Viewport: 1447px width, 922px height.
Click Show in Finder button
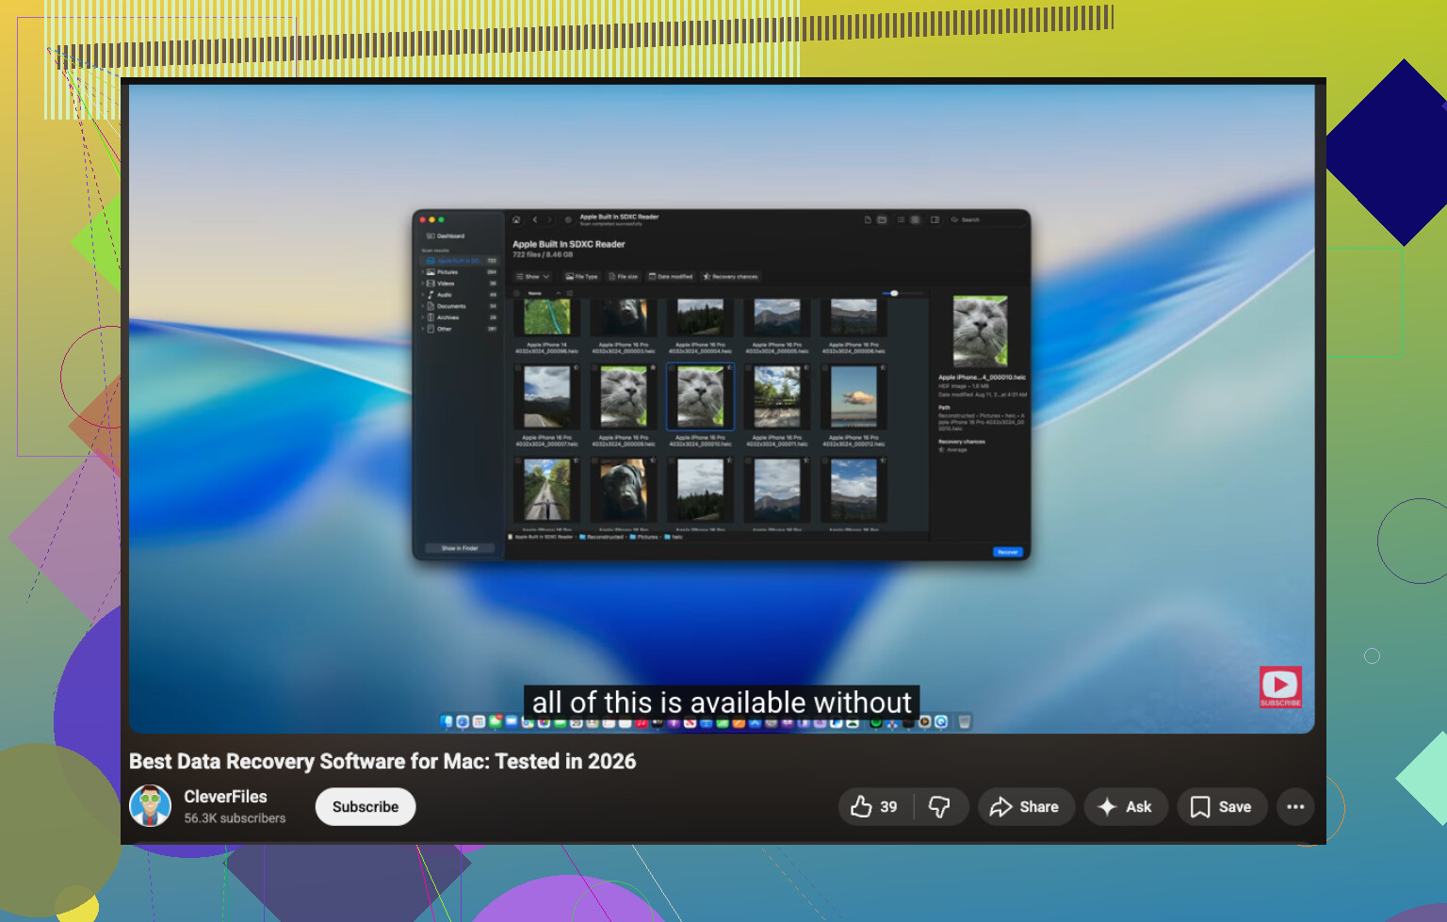pos(460,548)
